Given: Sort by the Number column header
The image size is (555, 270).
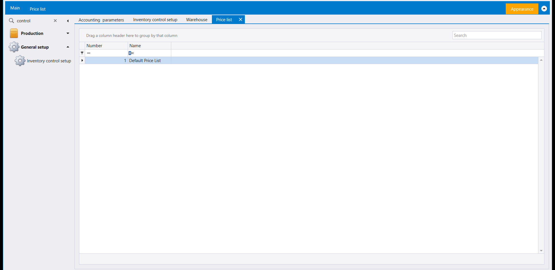Looking at the screenshot, I should (x=106, y=46).
